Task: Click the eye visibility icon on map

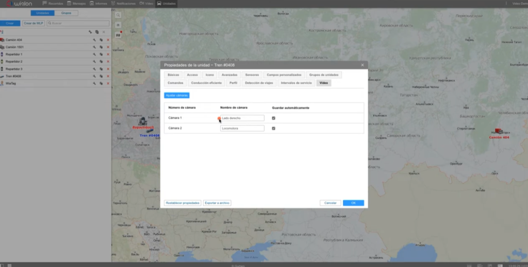Action: [118, 25]
